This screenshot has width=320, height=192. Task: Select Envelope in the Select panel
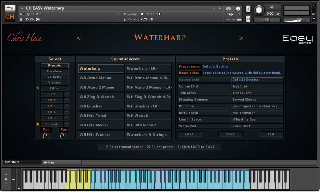click(x=55, y=71)
